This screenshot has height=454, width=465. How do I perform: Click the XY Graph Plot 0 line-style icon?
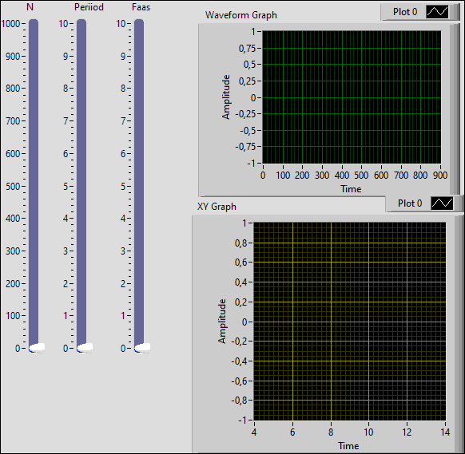442,203
